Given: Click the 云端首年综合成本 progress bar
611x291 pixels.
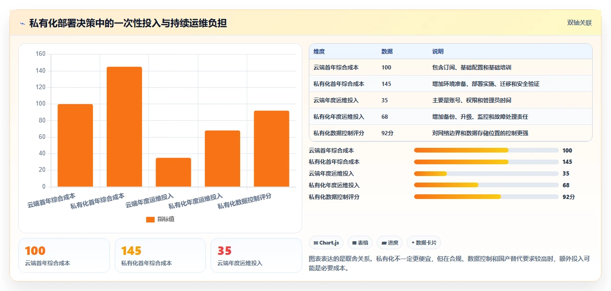Looking at the screenshot, I should [x=486, y=150].
